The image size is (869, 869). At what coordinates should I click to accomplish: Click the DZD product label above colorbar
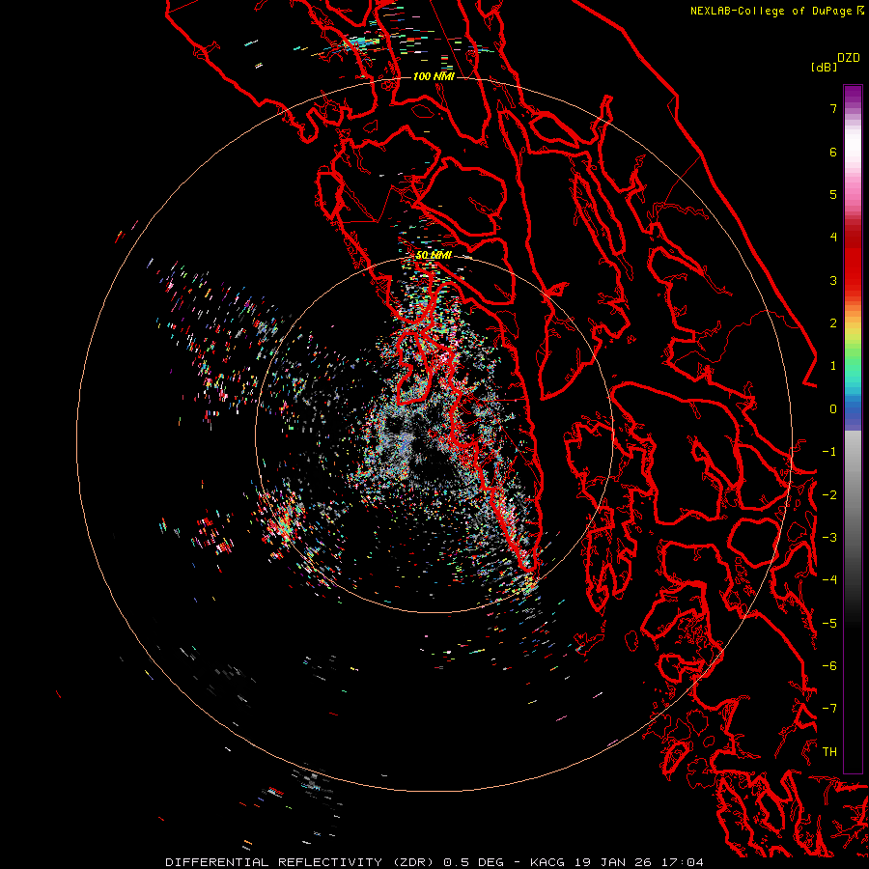(x=849, y=58)
